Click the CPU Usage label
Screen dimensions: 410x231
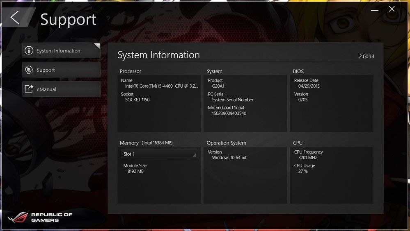click(305, 166)
